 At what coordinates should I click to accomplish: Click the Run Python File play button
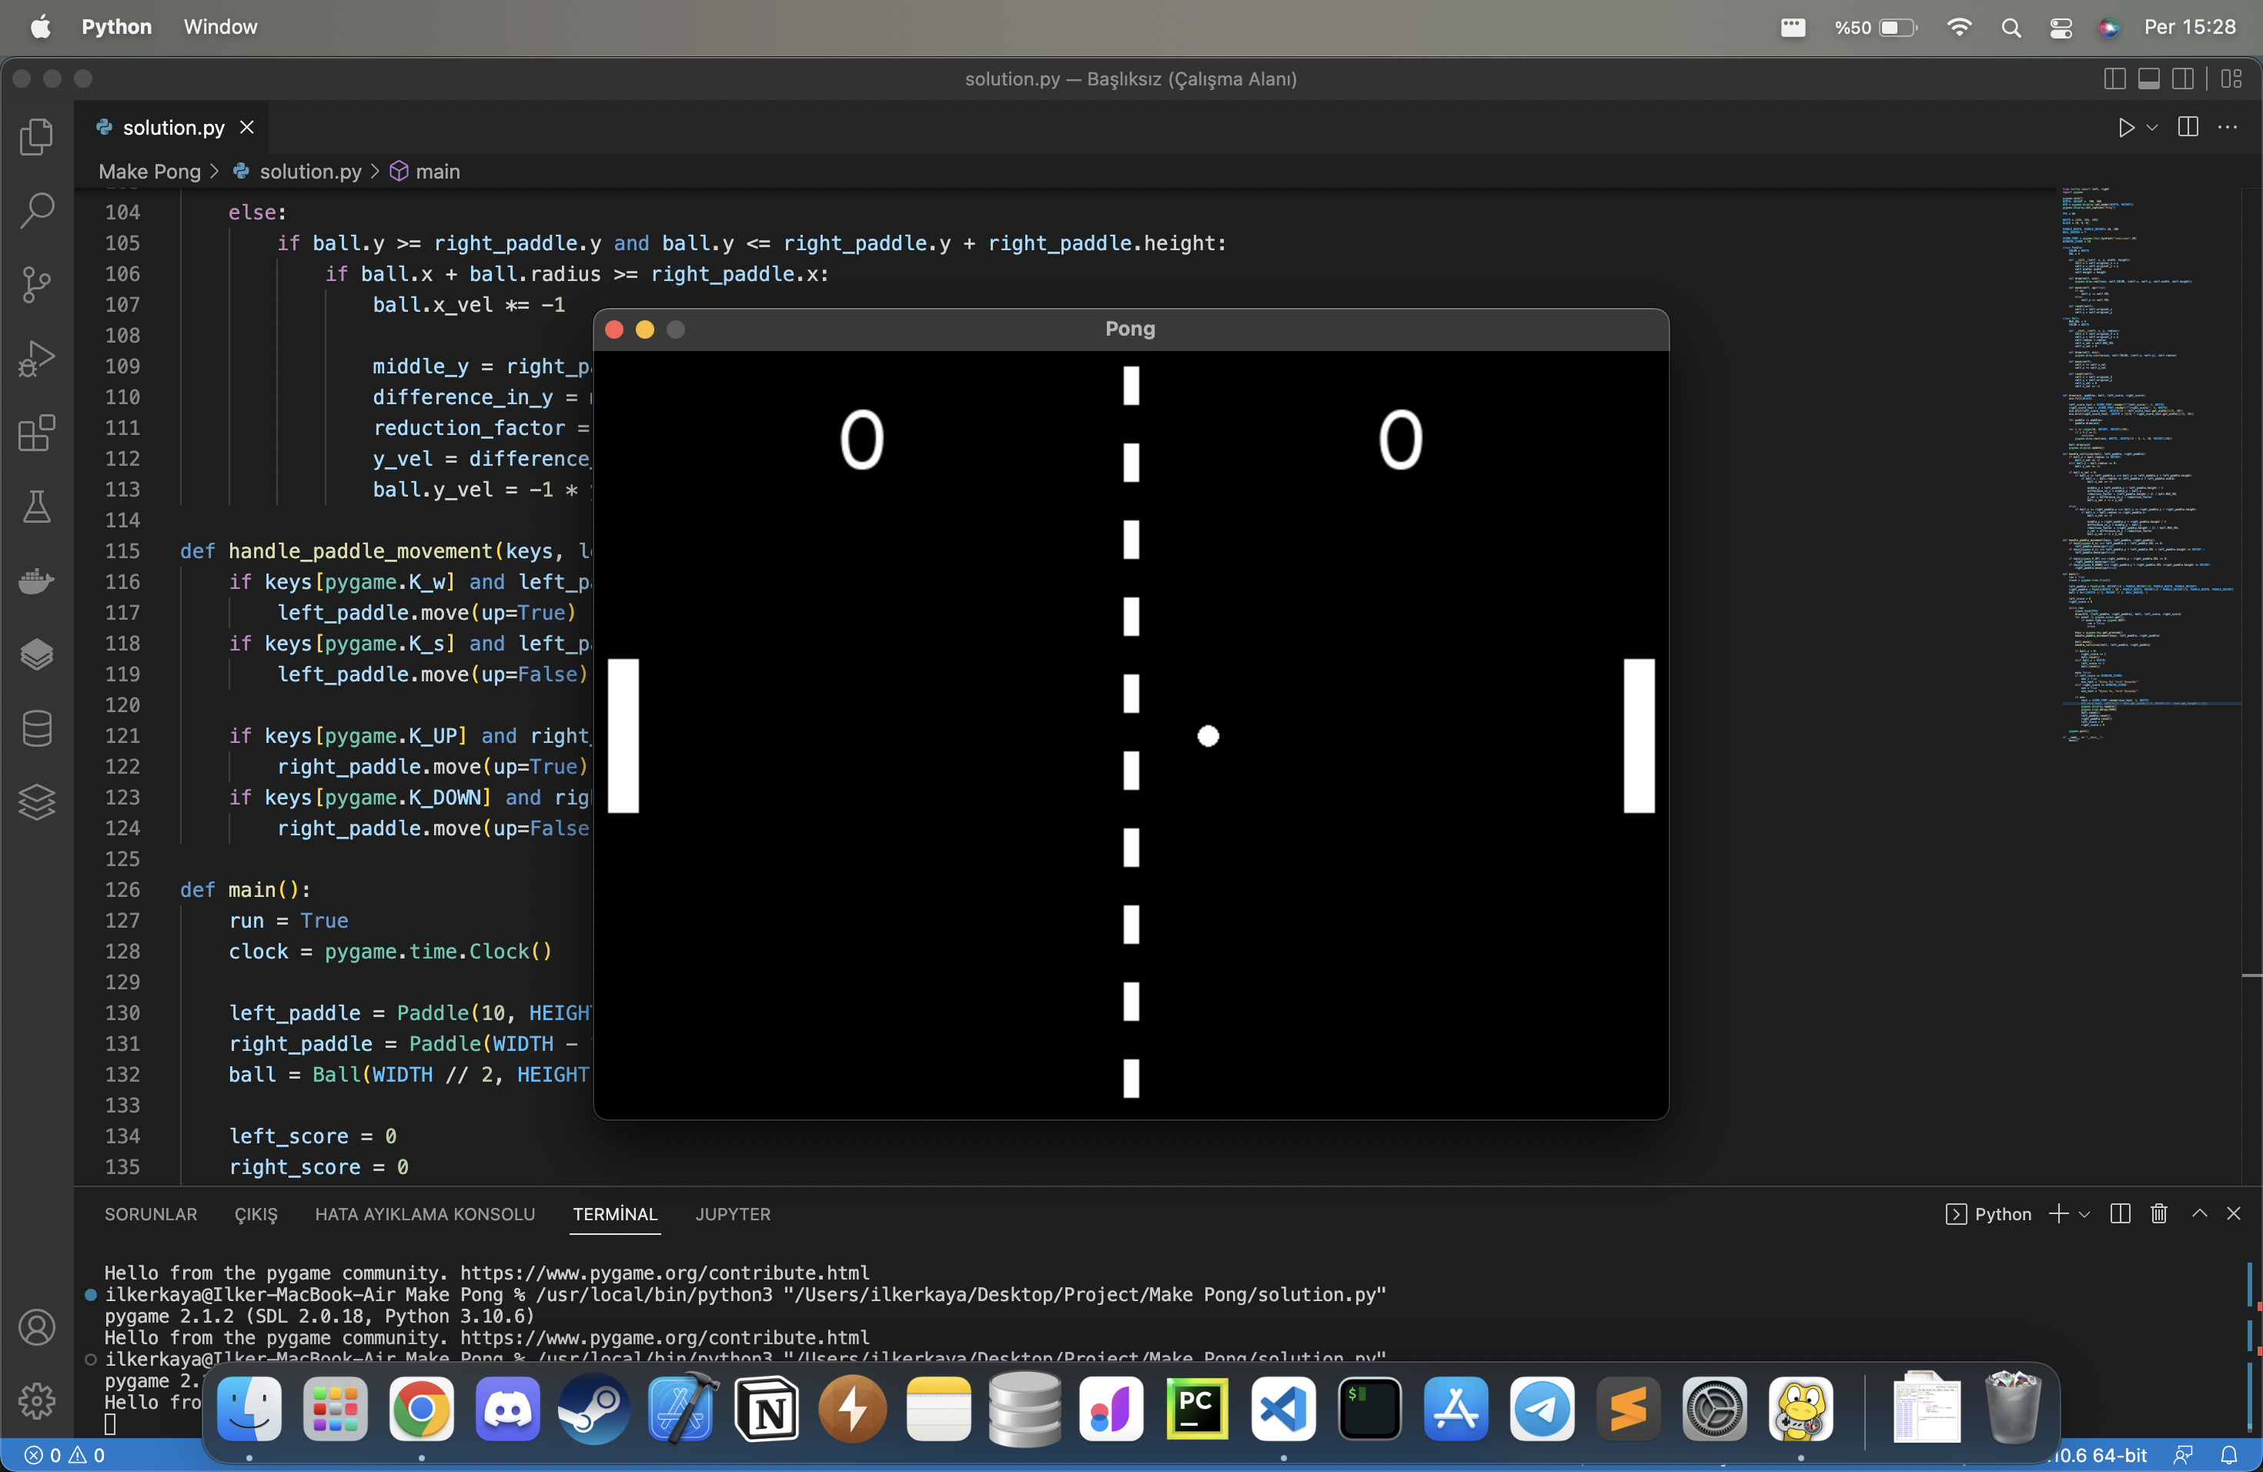(x=2126, y=128)
